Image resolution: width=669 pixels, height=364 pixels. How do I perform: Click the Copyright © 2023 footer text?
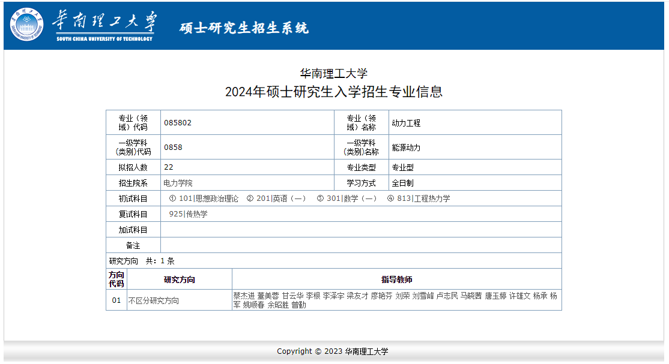coord(332,351)
